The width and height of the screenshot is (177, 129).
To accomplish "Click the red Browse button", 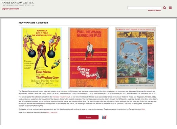I will 88,117.
